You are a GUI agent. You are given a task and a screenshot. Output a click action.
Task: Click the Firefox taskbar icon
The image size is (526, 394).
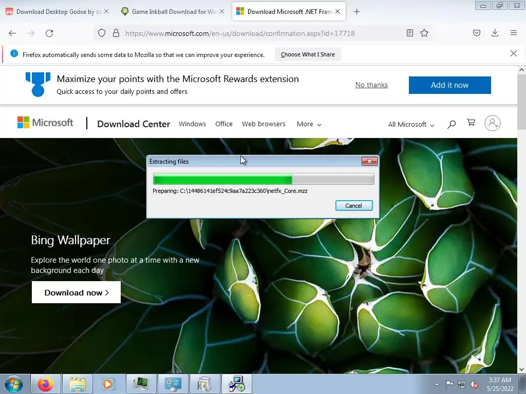coord(46,384)
